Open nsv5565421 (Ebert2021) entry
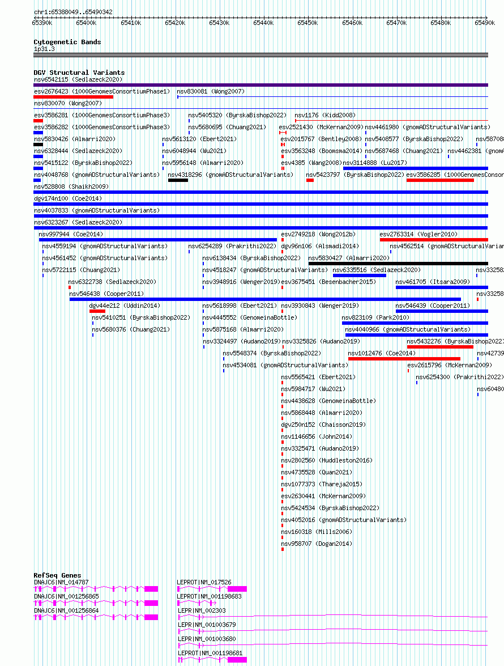Image resolution: width=504 pixels, height=666 pixels. pyautogui.click(x=318, y=377)
